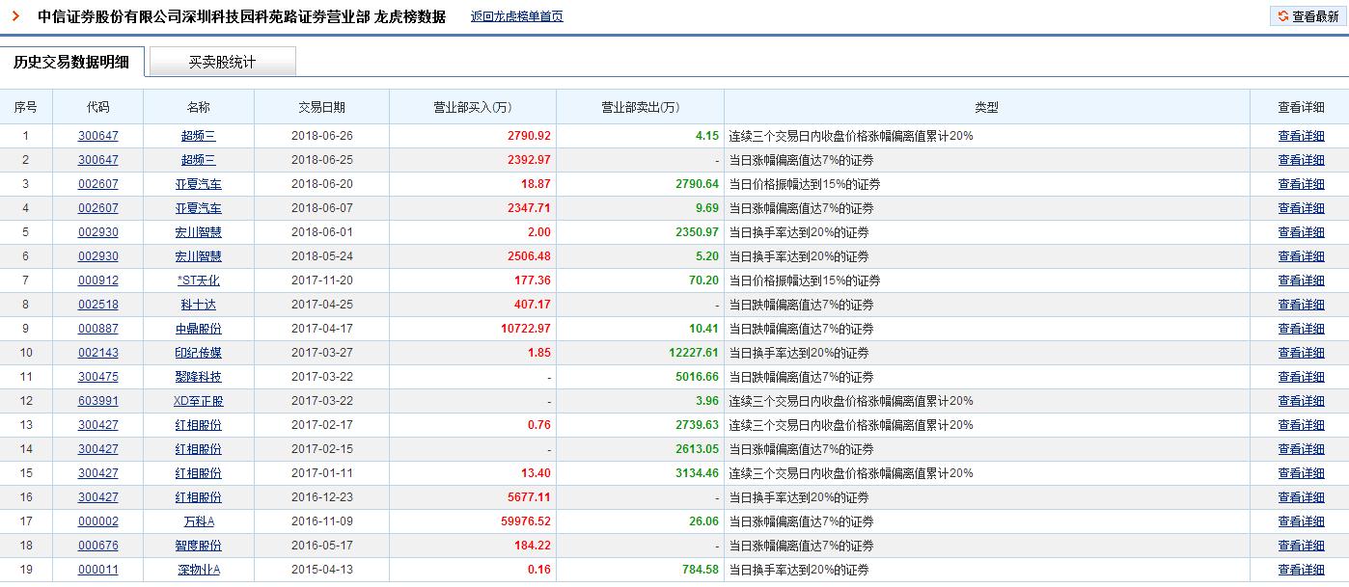Open 聚隆科技 stock link
This screenshot has width=1349, height=587.
pos(198,376)
